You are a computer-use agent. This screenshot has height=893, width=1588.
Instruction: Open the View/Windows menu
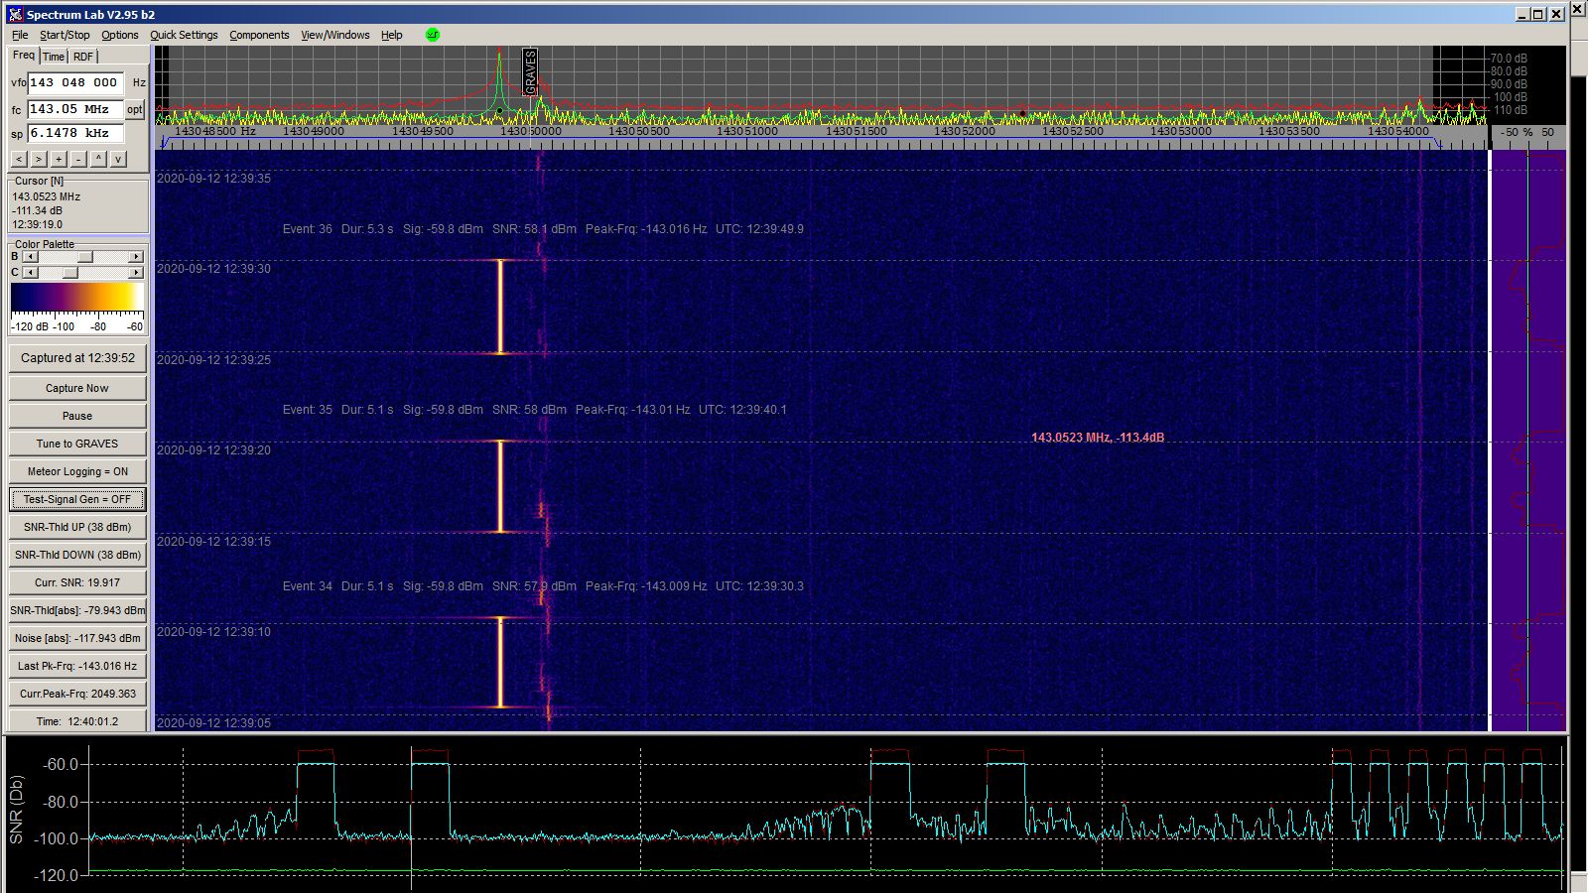pos(335,35)
